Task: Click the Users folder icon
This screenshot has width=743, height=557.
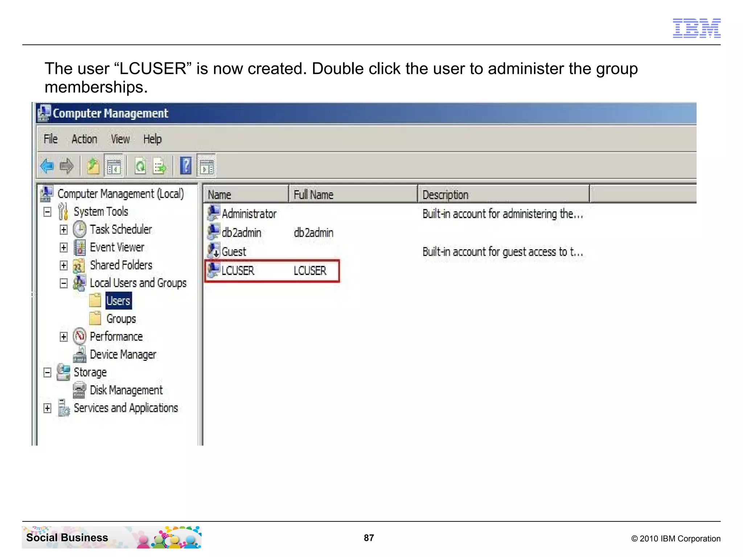Action: click(x=95, y=300)
